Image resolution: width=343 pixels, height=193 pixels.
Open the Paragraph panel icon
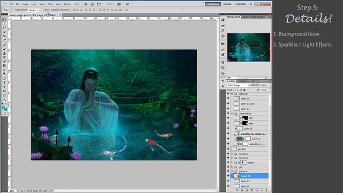pyautogui.click(x=223, y=81)
